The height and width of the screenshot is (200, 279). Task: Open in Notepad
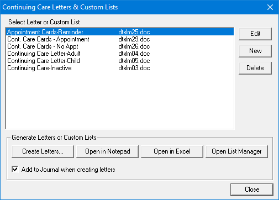107,151
